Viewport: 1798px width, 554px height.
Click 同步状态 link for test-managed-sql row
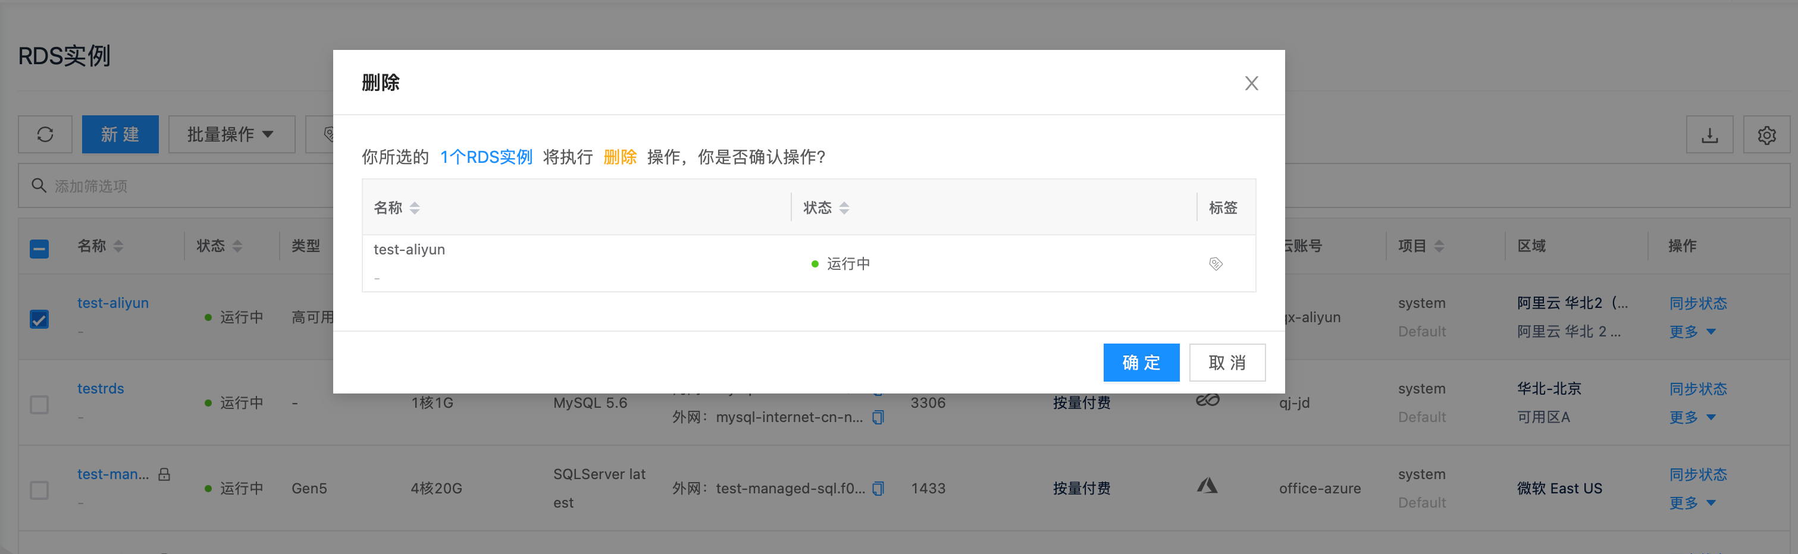[1697, 474]
